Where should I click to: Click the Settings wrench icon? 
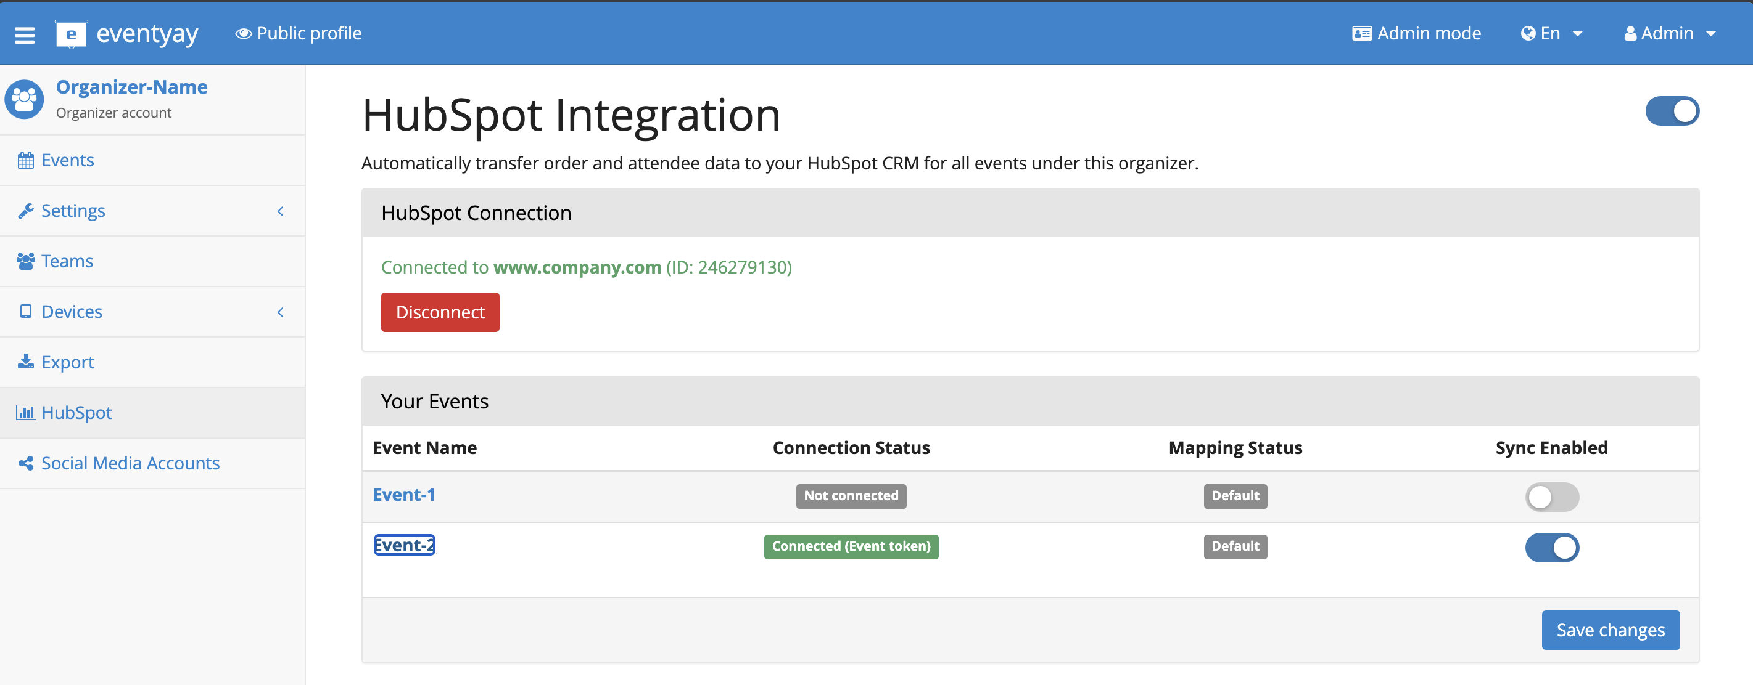point(26,211)
